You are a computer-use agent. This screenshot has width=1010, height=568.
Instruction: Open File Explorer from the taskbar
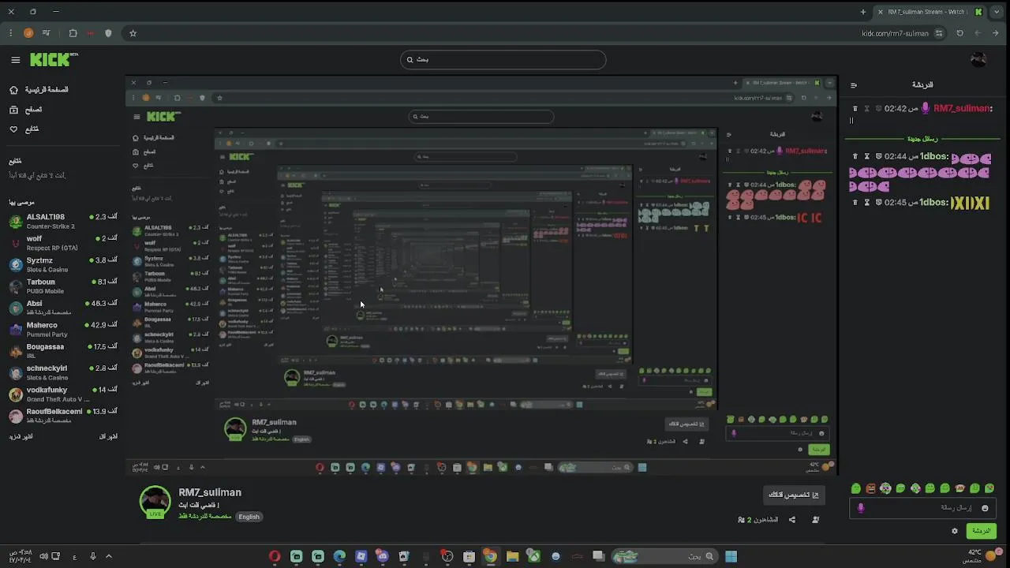pos(512,556)
